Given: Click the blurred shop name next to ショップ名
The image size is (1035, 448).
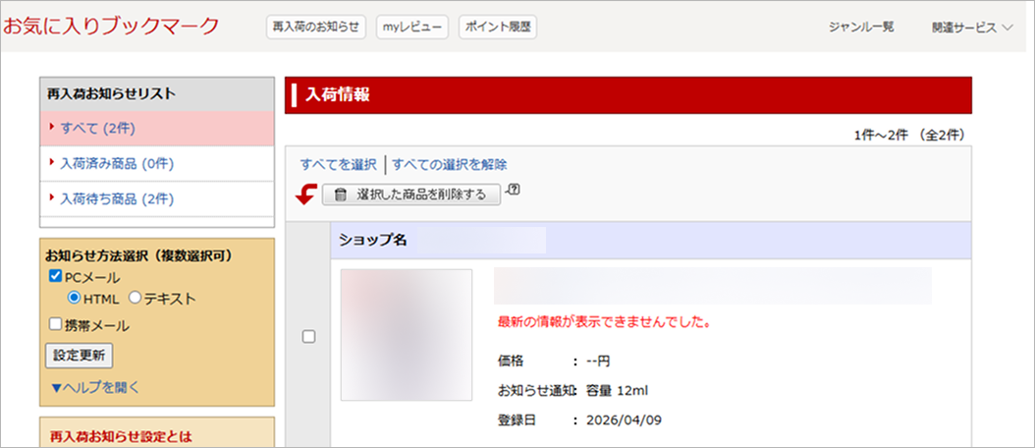Looking at the screenshot, I should (x=480, y=240).
